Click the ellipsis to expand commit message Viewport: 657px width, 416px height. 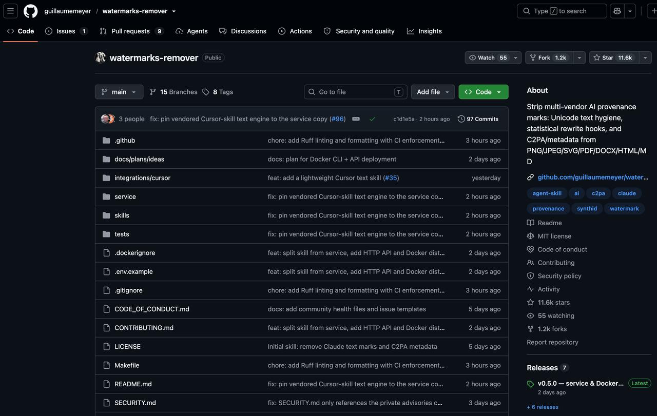pos(356,119)
